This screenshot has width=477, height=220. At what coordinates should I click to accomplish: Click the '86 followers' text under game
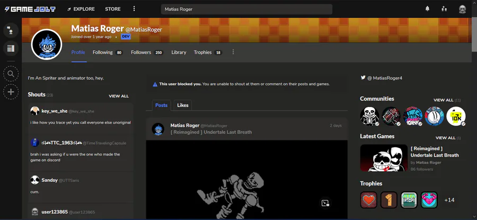tap(422, 169)
